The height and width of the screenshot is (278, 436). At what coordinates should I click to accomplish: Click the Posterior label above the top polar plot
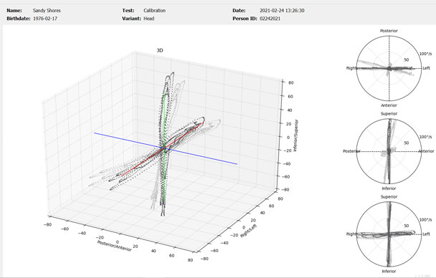click(x=389, y=31)
